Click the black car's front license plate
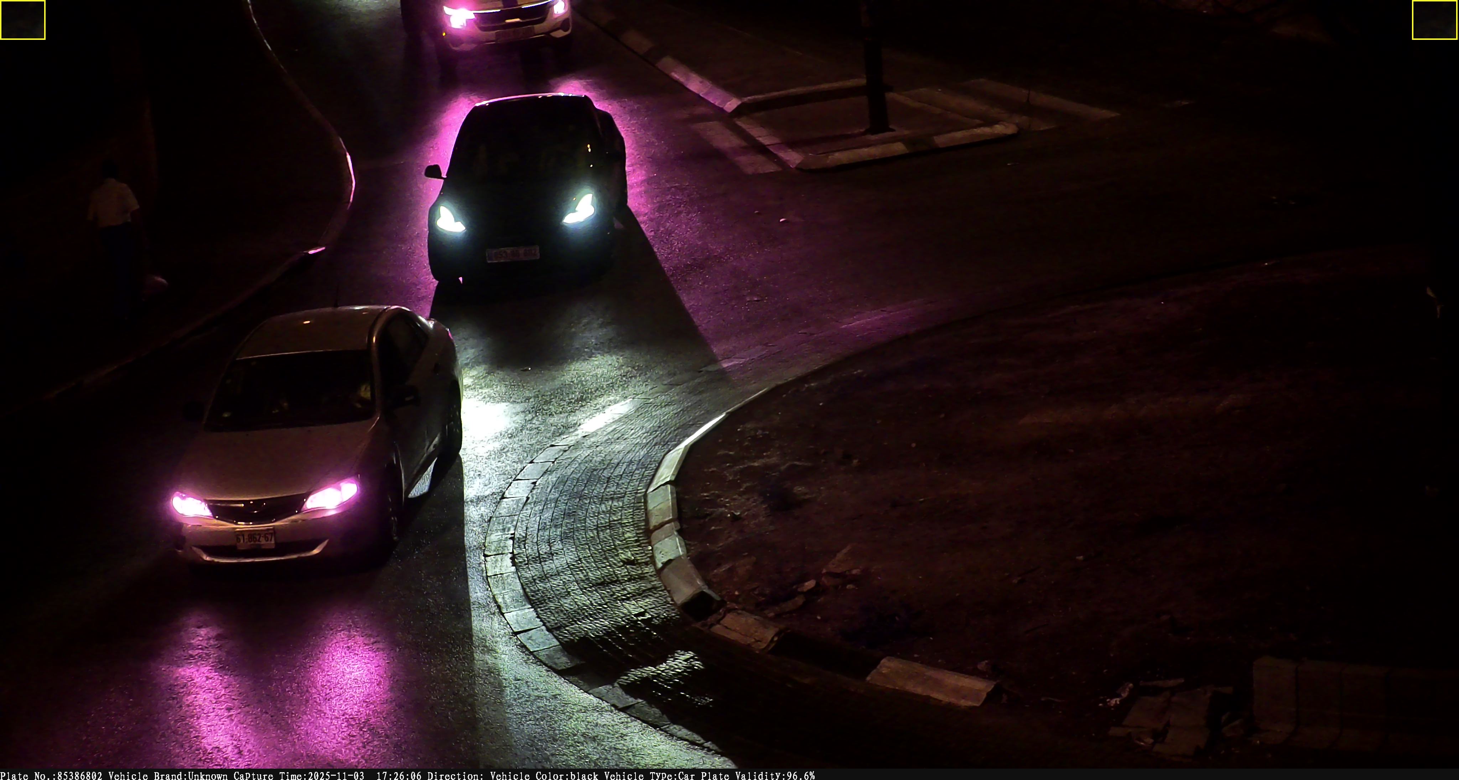Viewport: 1459px width, 780px height. click(513, 254)
